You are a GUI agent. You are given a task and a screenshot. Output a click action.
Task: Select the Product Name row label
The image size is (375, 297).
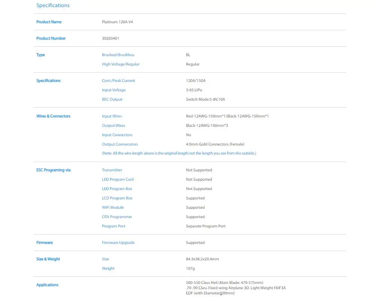pos(49,22)
